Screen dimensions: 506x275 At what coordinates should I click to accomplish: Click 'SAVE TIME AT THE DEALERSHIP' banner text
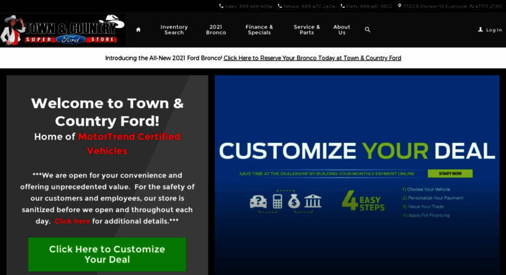tap(327, 174)
